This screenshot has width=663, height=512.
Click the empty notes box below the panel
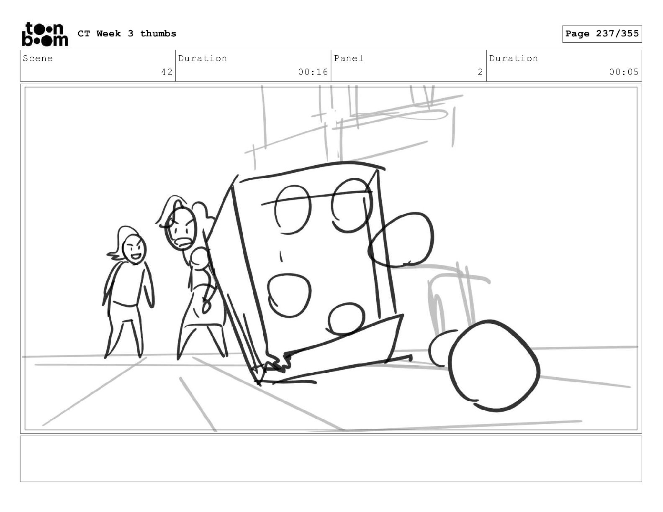coord(331,459)
